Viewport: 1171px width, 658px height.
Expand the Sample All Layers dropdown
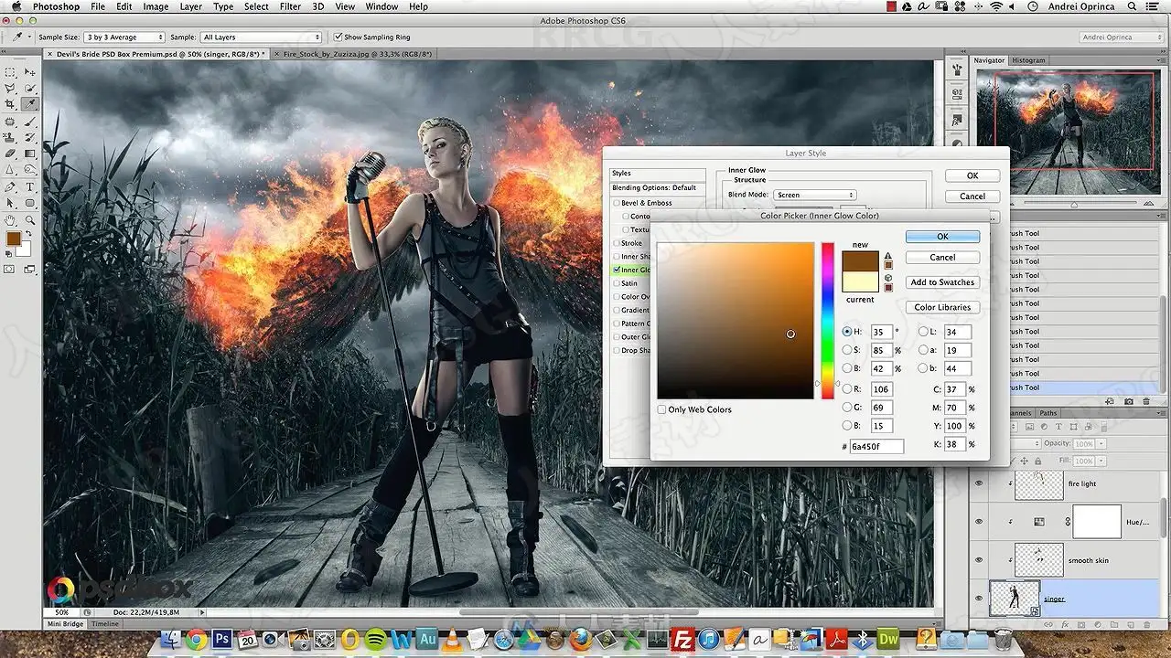[x=262, y=37]
